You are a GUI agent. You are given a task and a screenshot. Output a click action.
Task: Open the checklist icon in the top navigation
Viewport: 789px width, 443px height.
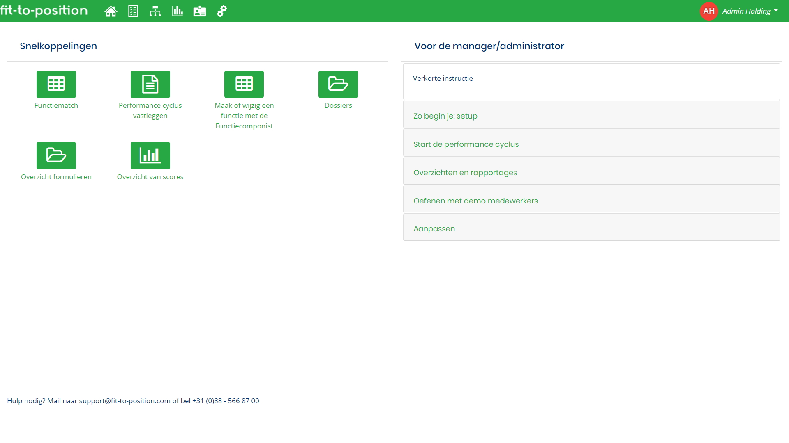[x=133, y=11]
